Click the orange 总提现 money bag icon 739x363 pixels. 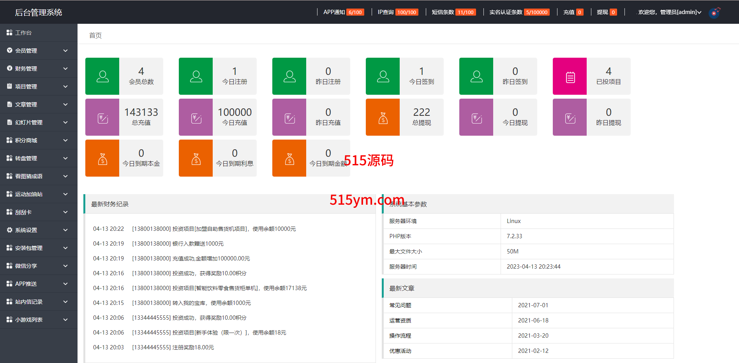[383, 117]
